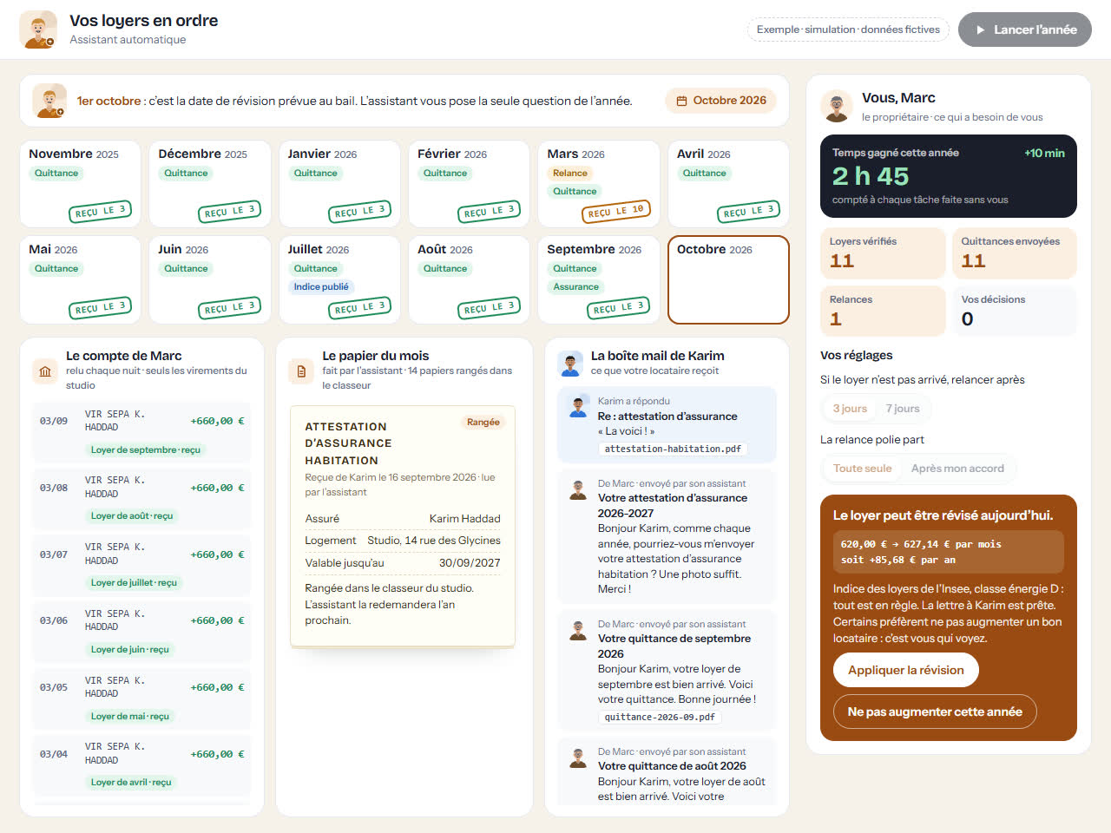
Task: Select the Mai 2026 month card
Action: point(80,279)
